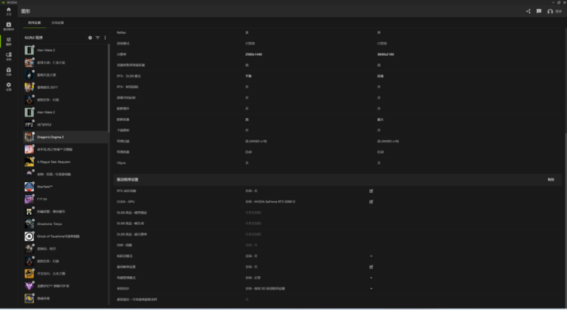Viewport: 567px width, 310px height.
Task: Select the Starfield planet icon
Action: pyautogui.click(x=29, y=187)
